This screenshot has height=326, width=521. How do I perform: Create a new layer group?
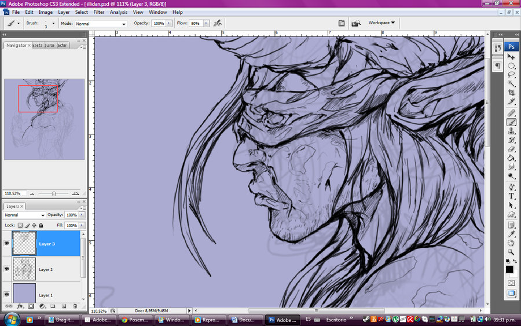click(53, 306)
